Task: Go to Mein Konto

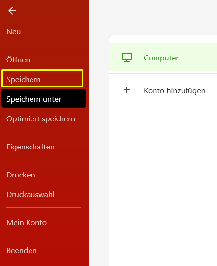Action: point(27,223)
